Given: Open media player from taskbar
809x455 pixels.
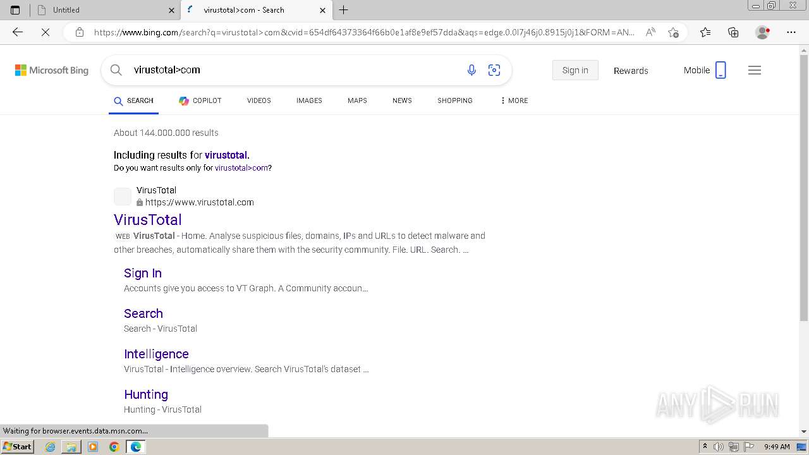Looking at the screenshot, I should click(x=93, y=447).
